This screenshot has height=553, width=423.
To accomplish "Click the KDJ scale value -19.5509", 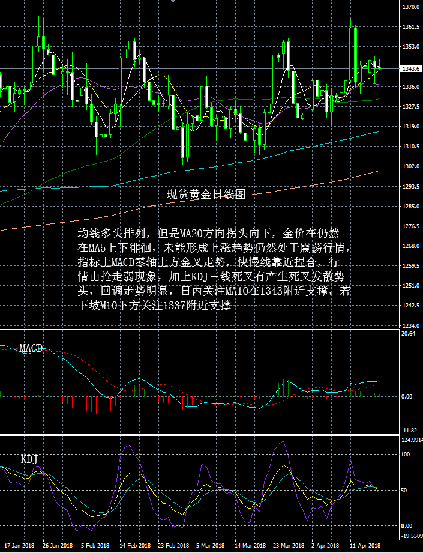I will click(412, 536).
